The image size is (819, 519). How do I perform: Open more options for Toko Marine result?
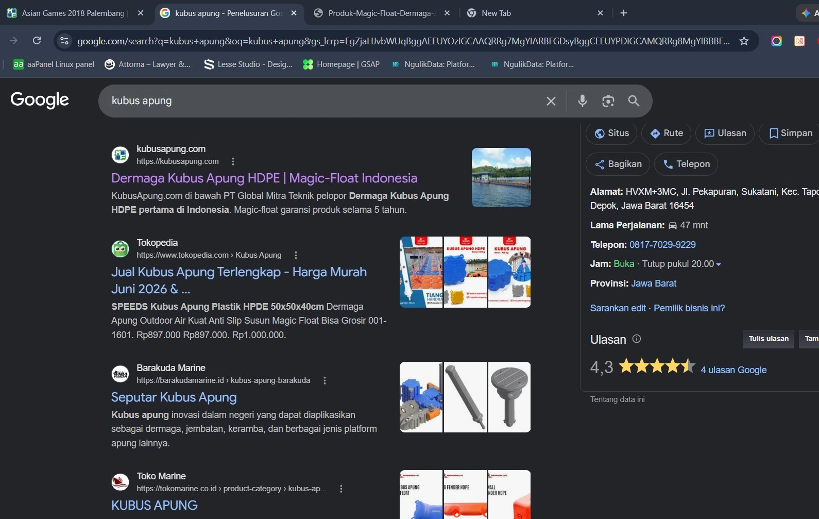(341, 489)
